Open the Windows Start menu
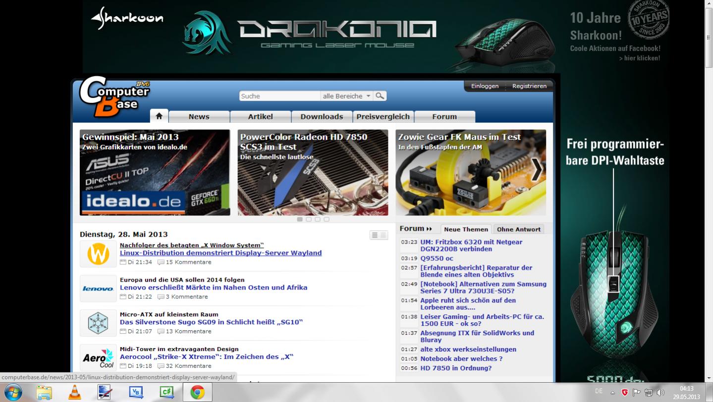Image resolution: width=713 pixels, height=402 pixels. (x=13, y=392)
